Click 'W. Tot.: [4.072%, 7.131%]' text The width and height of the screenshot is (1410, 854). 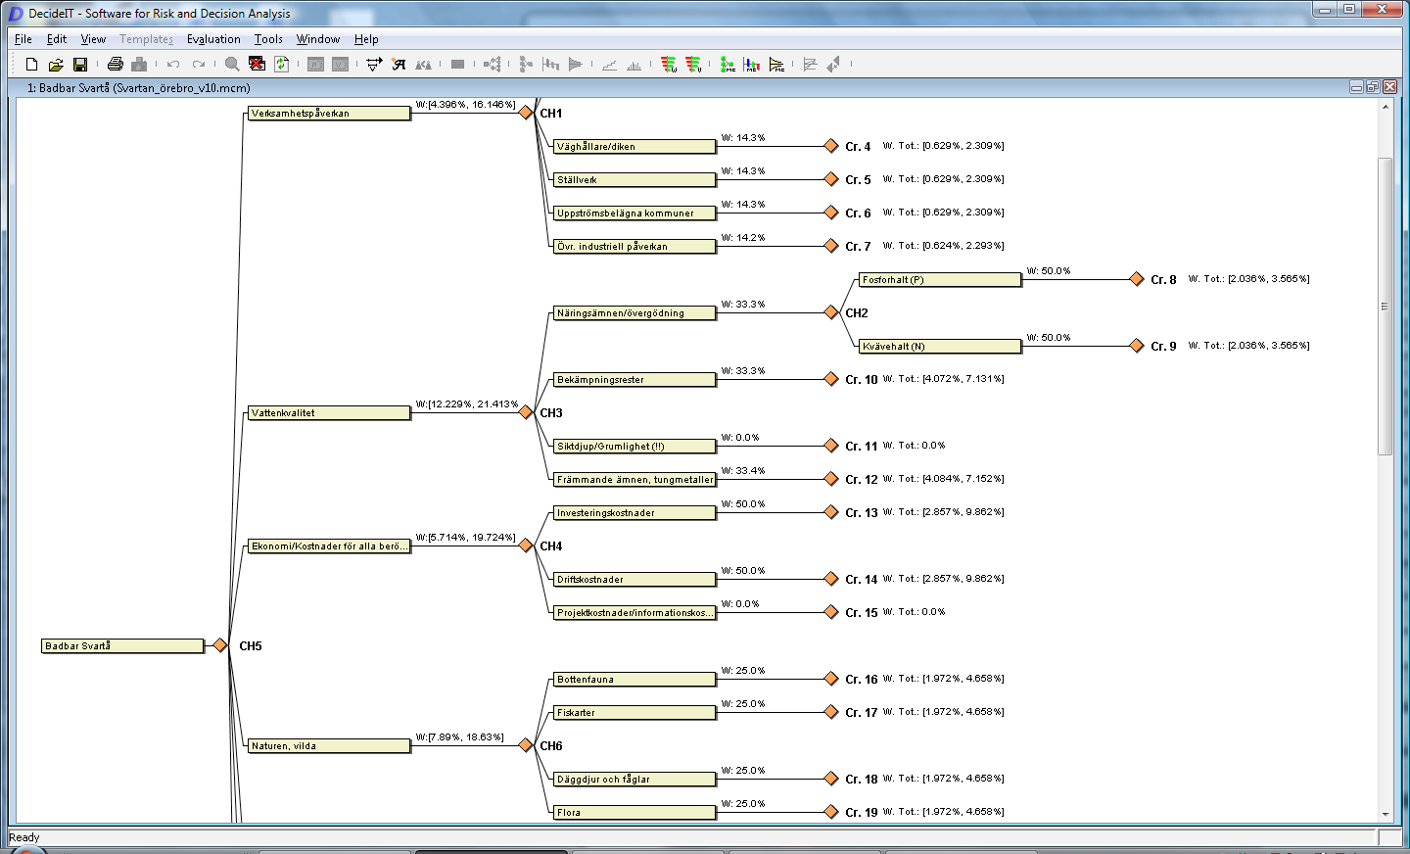pos(944,379)
